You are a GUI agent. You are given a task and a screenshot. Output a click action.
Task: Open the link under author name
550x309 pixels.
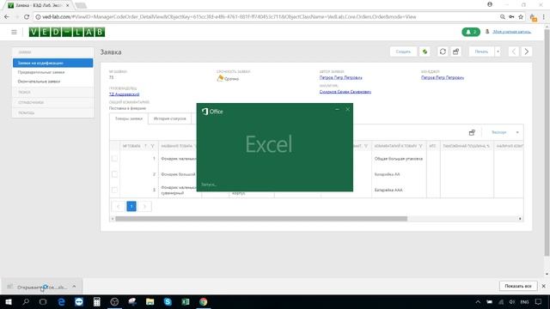[x=345, y=92]
